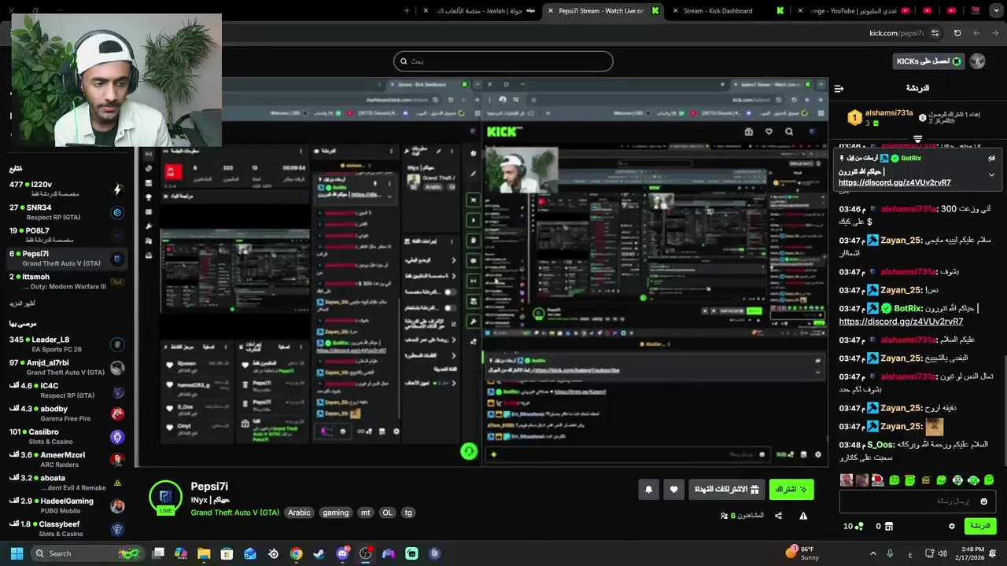Click the gift subscriptions button الاشتراكات المُهداة
This screenshot has width=1007, height=566.
tap(726, 489)
